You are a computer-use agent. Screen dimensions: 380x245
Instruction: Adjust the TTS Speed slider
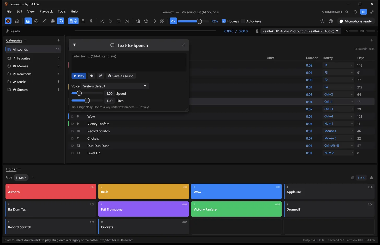pos(87,93)
